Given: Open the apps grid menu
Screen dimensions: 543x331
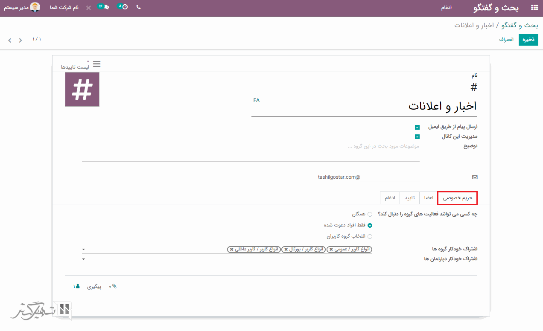Looking at the screenshot, I should [x=534, y=8].
